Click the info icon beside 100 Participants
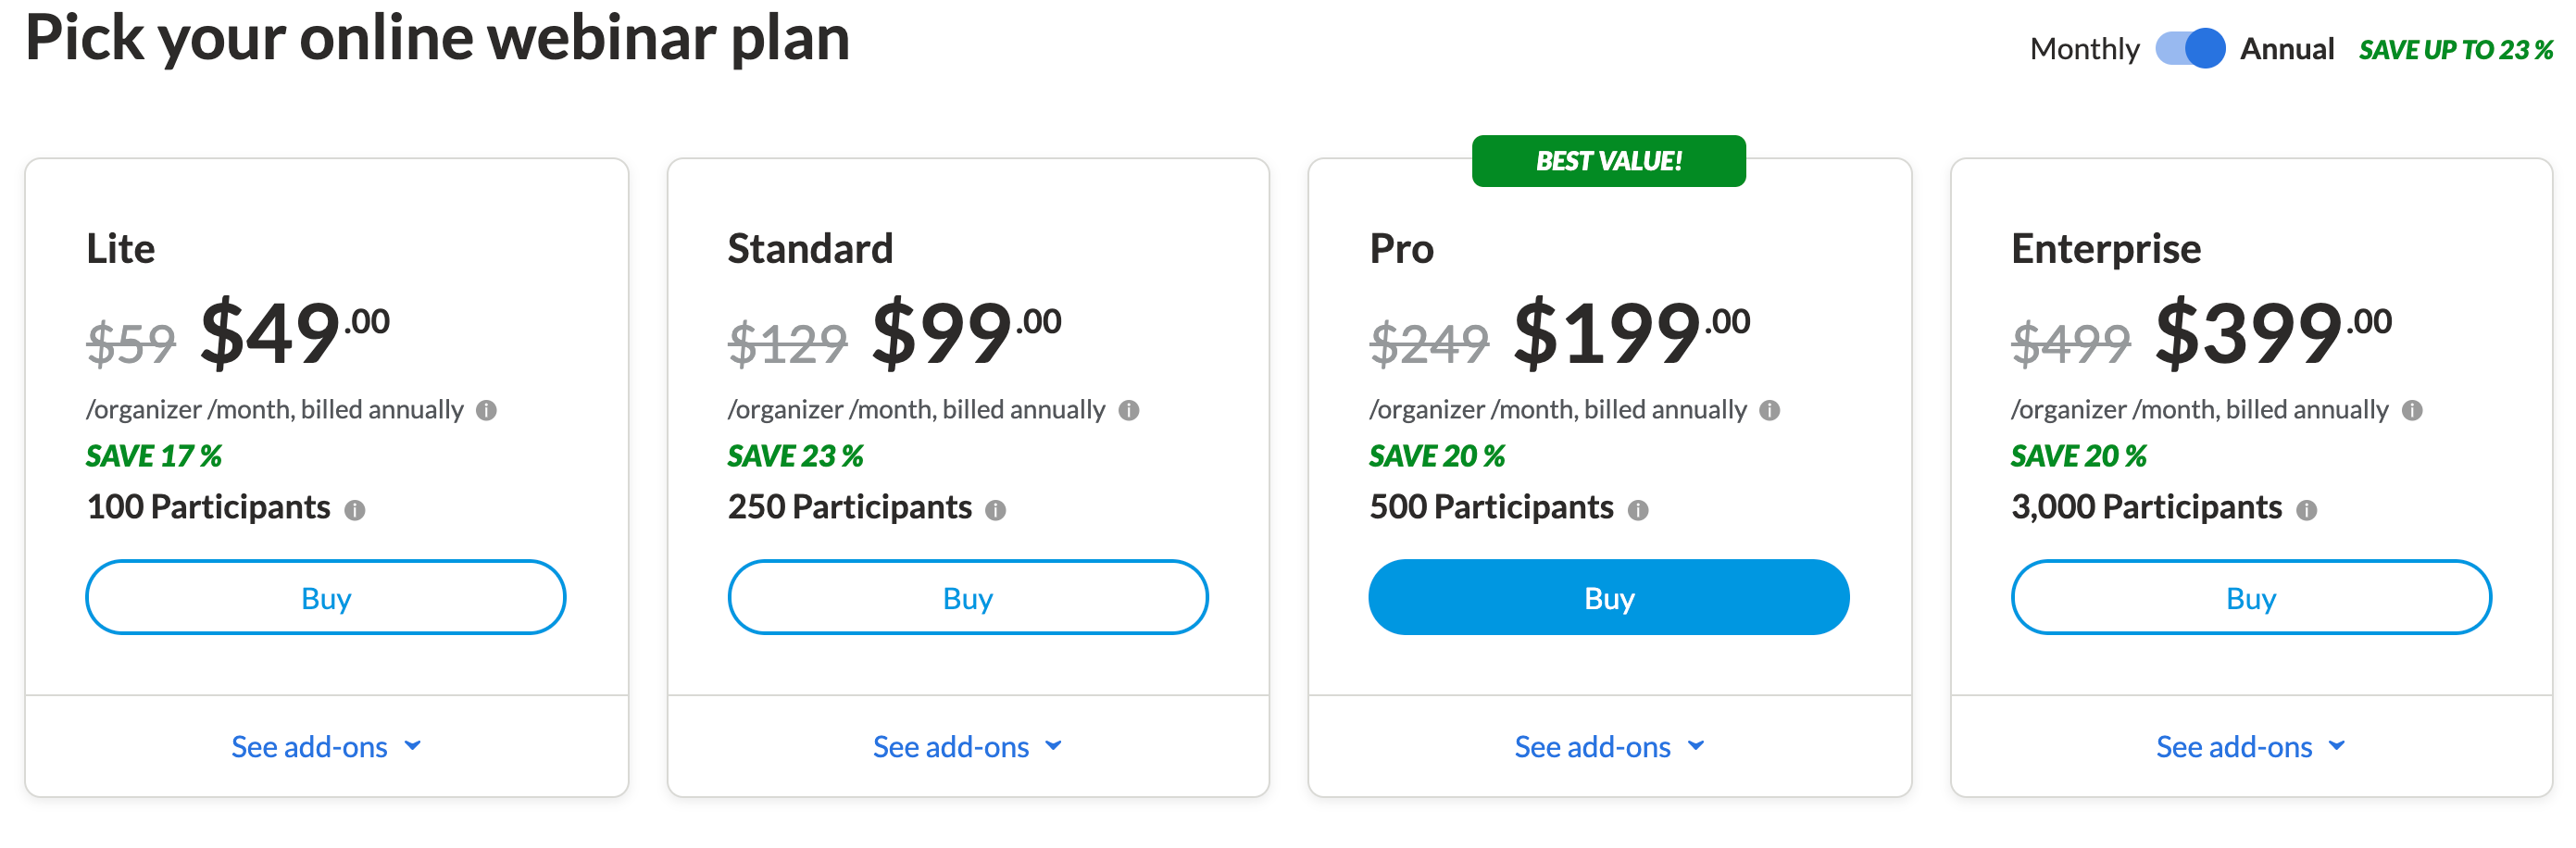 coord(355,511)
